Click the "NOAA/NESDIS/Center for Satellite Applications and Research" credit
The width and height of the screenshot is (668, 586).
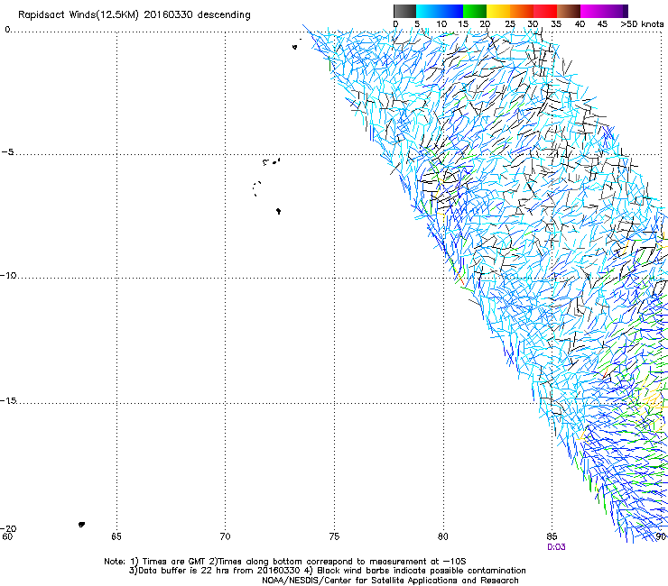click(390, 581)
